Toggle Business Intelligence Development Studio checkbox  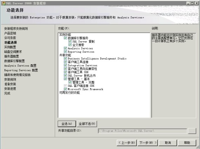[65, 58]
